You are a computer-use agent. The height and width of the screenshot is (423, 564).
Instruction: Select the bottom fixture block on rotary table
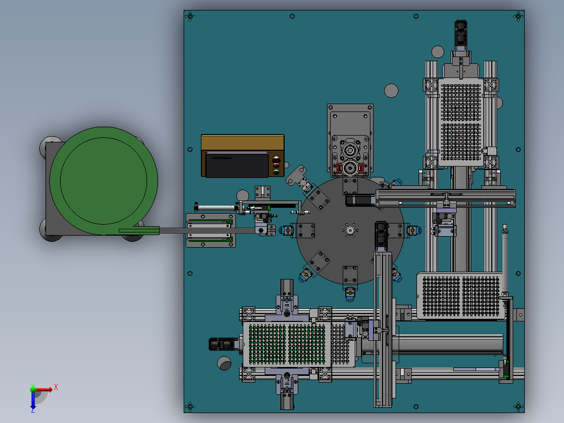(x=350, y=275)
